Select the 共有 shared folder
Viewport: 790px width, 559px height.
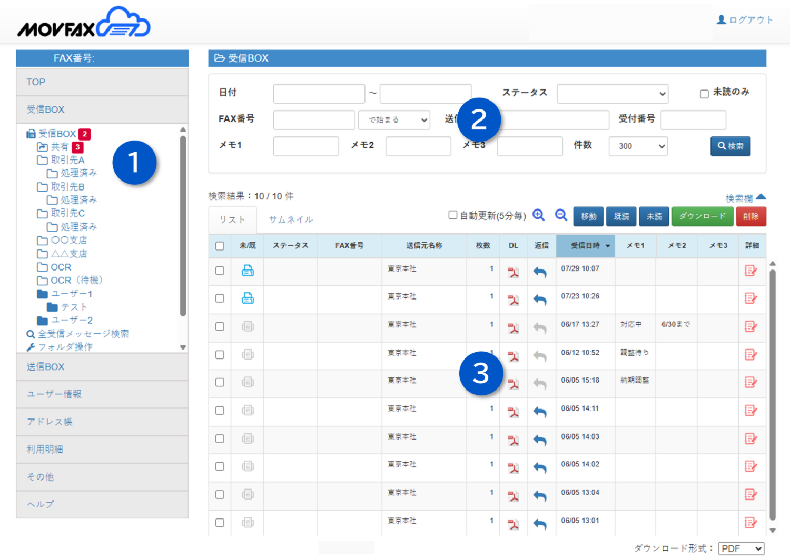coord(53,147)
